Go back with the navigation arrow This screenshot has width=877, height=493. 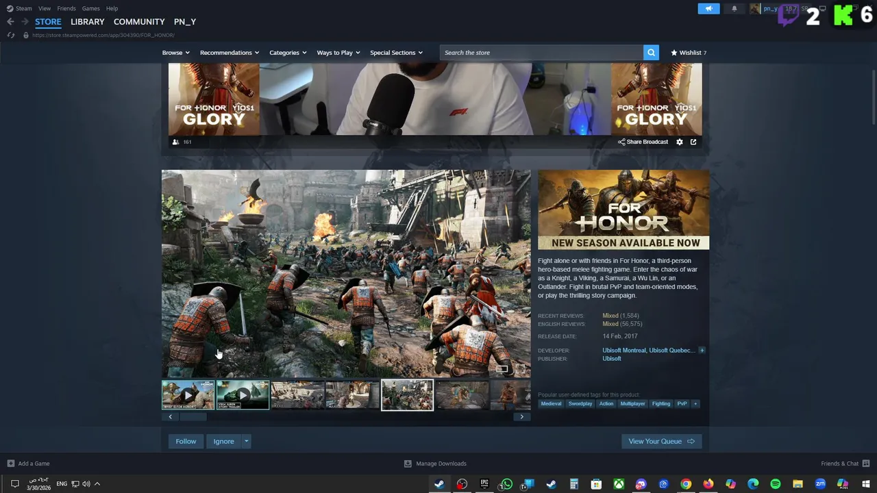click(10, 21)
